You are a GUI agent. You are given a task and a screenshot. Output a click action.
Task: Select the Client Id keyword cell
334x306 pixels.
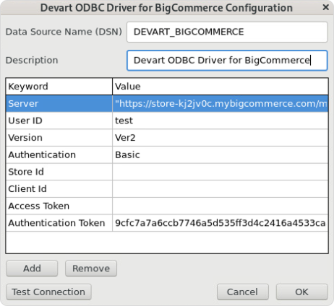pyautogui.click(x=59, y=189)
